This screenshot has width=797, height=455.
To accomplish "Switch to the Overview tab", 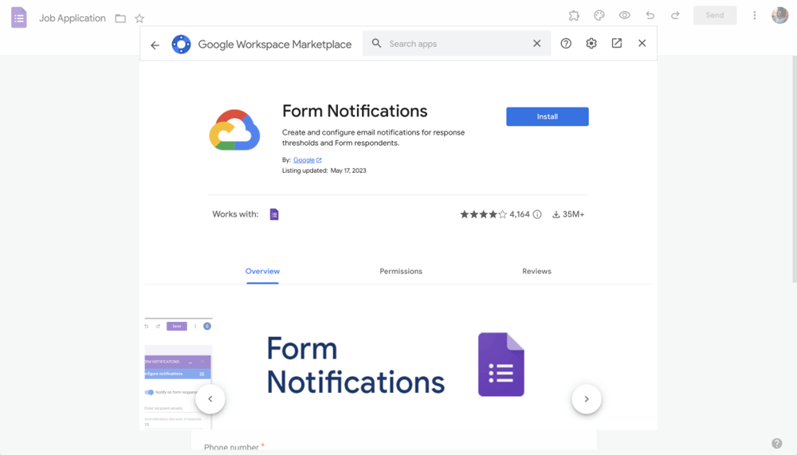I will click(262, 272).
